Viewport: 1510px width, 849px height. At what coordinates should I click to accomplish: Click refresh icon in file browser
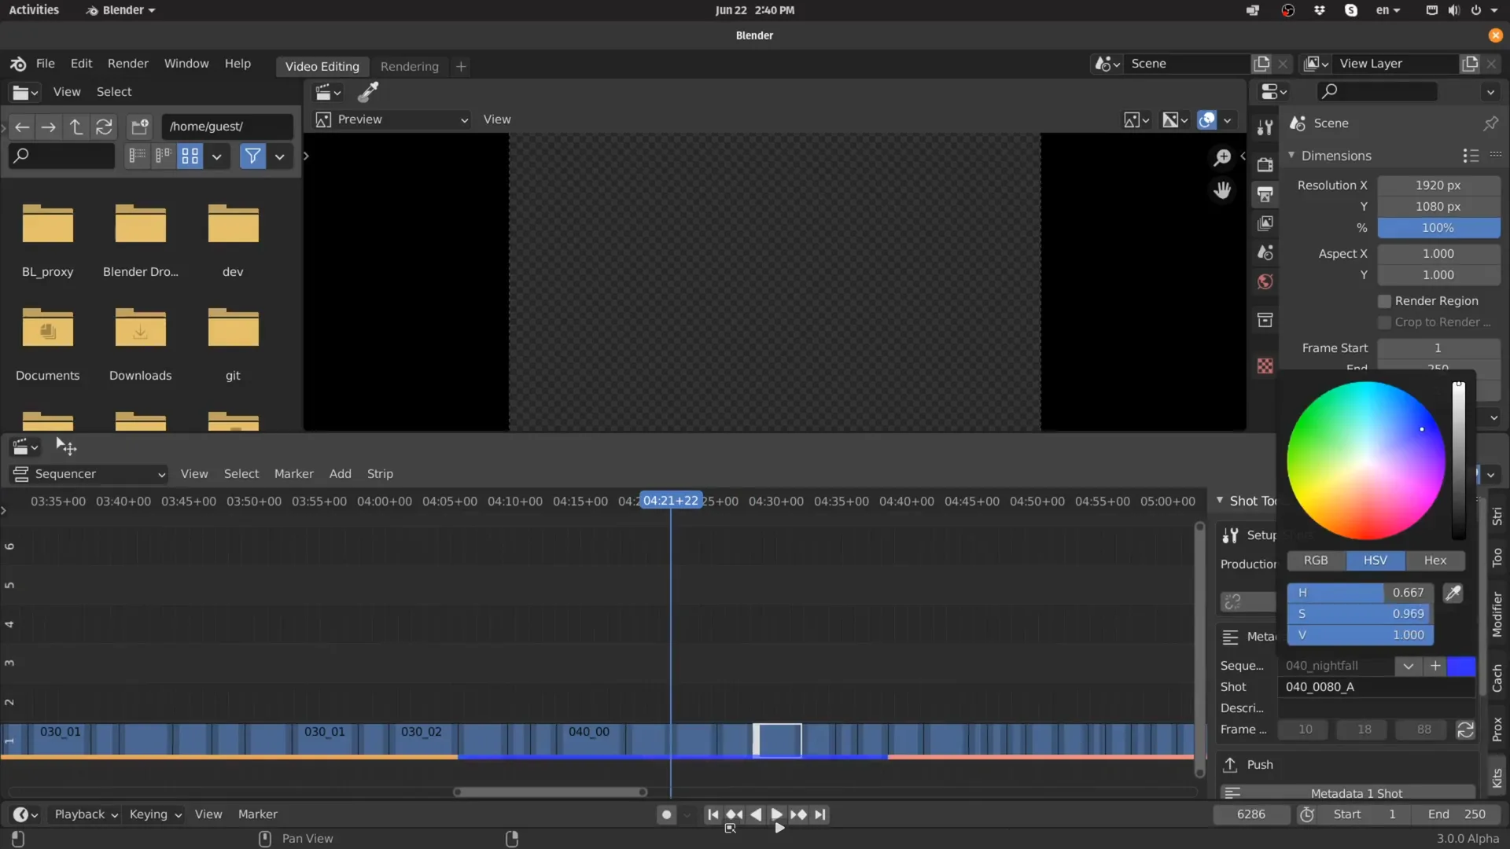coord(104,127)
